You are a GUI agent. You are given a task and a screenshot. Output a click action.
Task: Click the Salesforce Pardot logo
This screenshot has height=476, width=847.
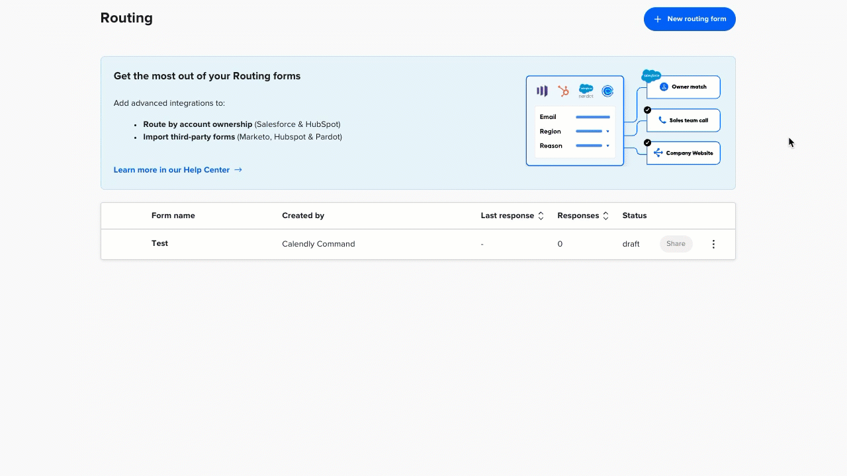586,91
